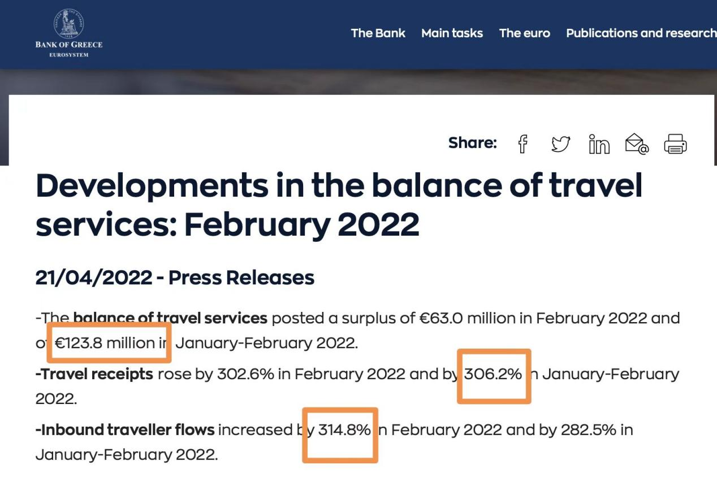Select the highlighted '€123.8 million' figure
The height and width of the screenshot is (482, 717).
pyautogui.click(x=109, y=342)
